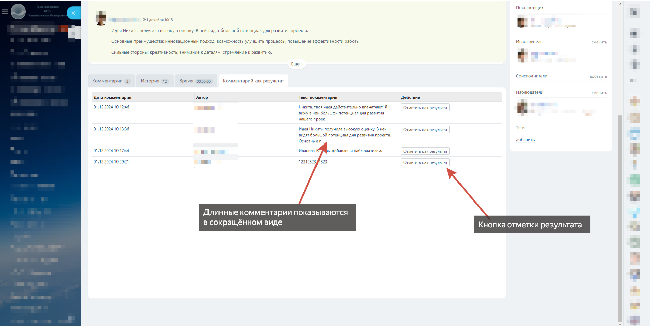Open the hamburger menu in sidebar
Viewport: 650px width, 326px height.
click(x=5, y=12)
